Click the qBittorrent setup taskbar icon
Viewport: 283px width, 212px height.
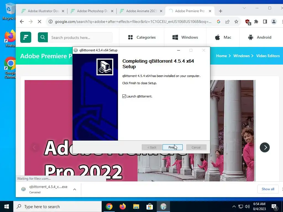(x=163, y=206)
